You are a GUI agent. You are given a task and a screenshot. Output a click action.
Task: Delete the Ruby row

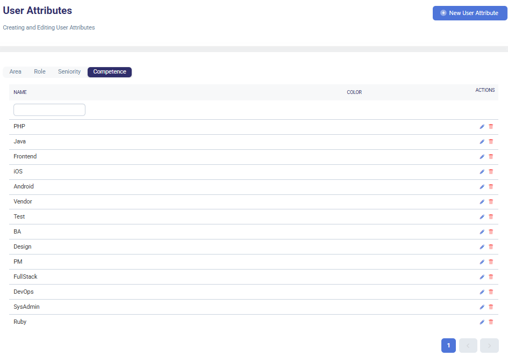491,322
